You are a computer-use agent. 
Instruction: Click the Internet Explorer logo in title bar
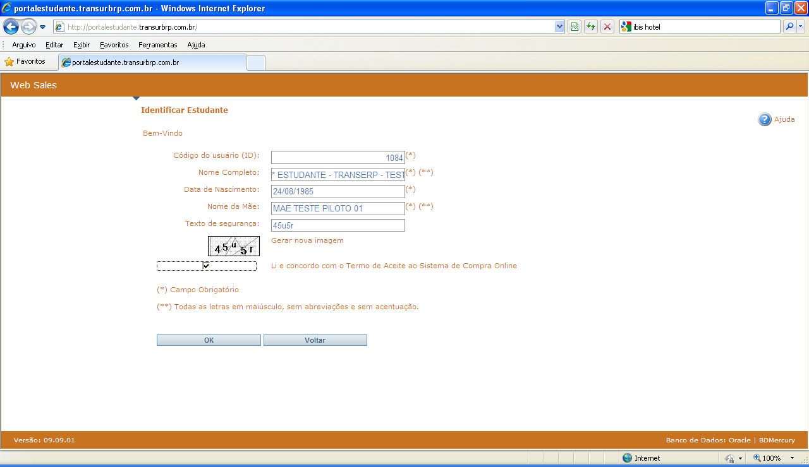click(7, 8)
